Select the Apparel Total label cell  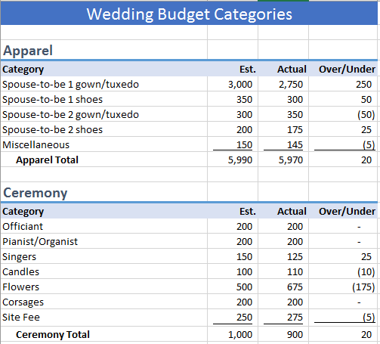pyautogui.click(x=104, y=160)
